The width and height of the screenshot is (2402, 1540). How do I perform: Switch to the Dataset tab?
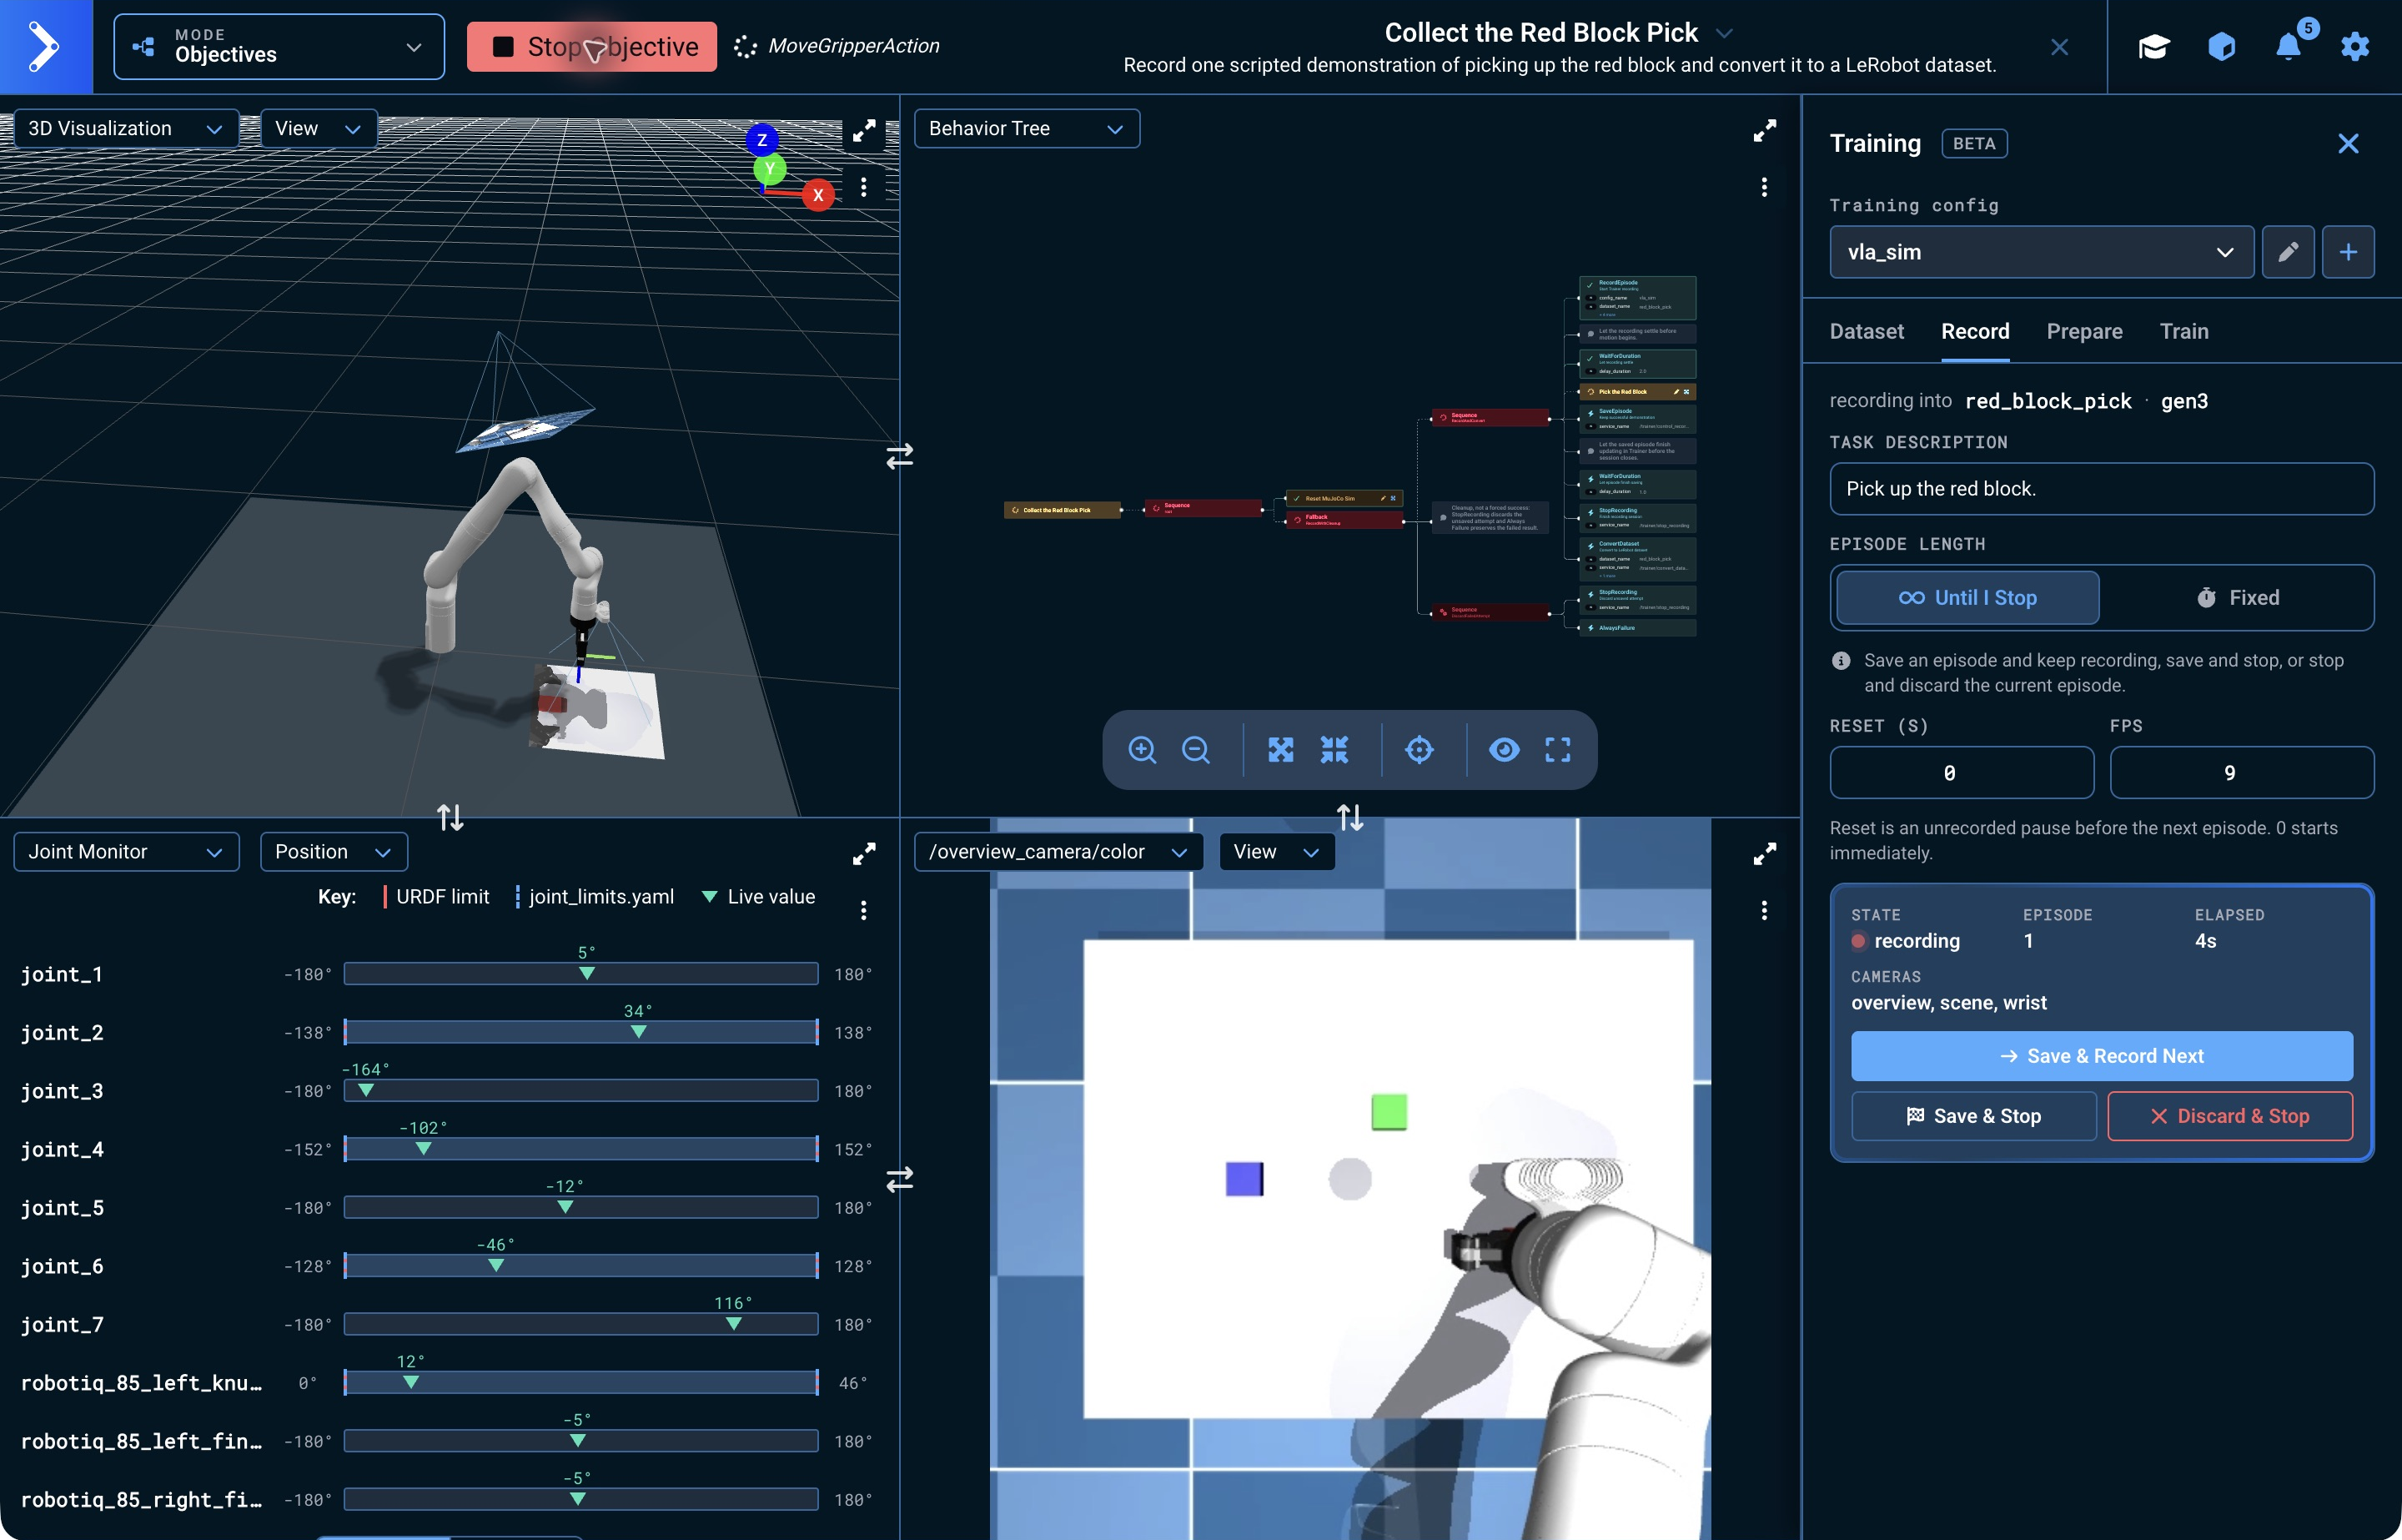click(1867, 332)
